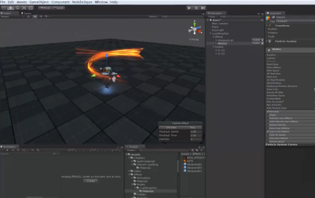Collapse the xuanfengzhan hierarchy node
Screen dimensions: 315x198
coord(210,34)
